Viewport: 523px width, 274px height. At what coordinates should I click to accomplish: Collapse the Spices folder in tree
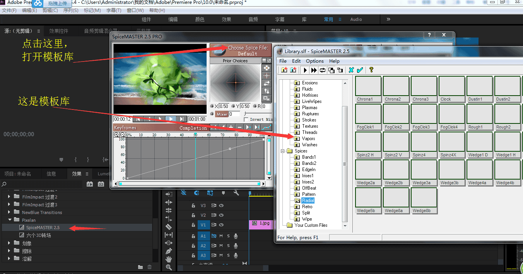pos(283,151)
